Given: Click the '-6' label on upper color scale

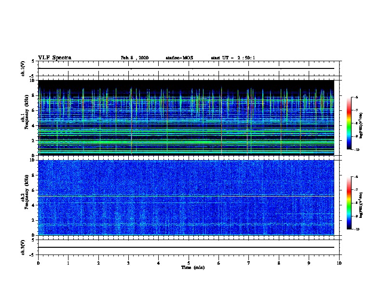Looking at the screenshot, I should 355,97.
